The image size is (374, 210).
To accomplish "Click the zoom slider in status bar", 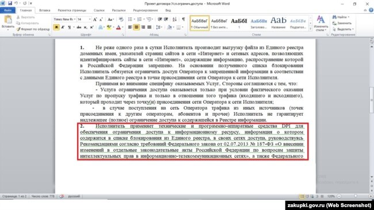I will [356, 196].
